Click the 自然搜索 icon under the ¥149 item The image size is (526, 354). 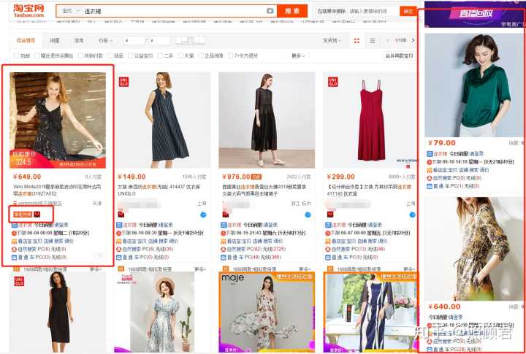(x=119, y=249)
